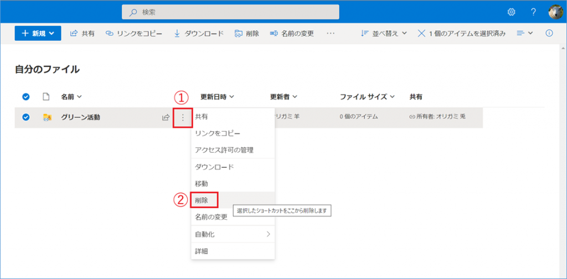This screenshot has width=567, height=279.
Task: Expand the 自動化 submenu
Action: 233,234
